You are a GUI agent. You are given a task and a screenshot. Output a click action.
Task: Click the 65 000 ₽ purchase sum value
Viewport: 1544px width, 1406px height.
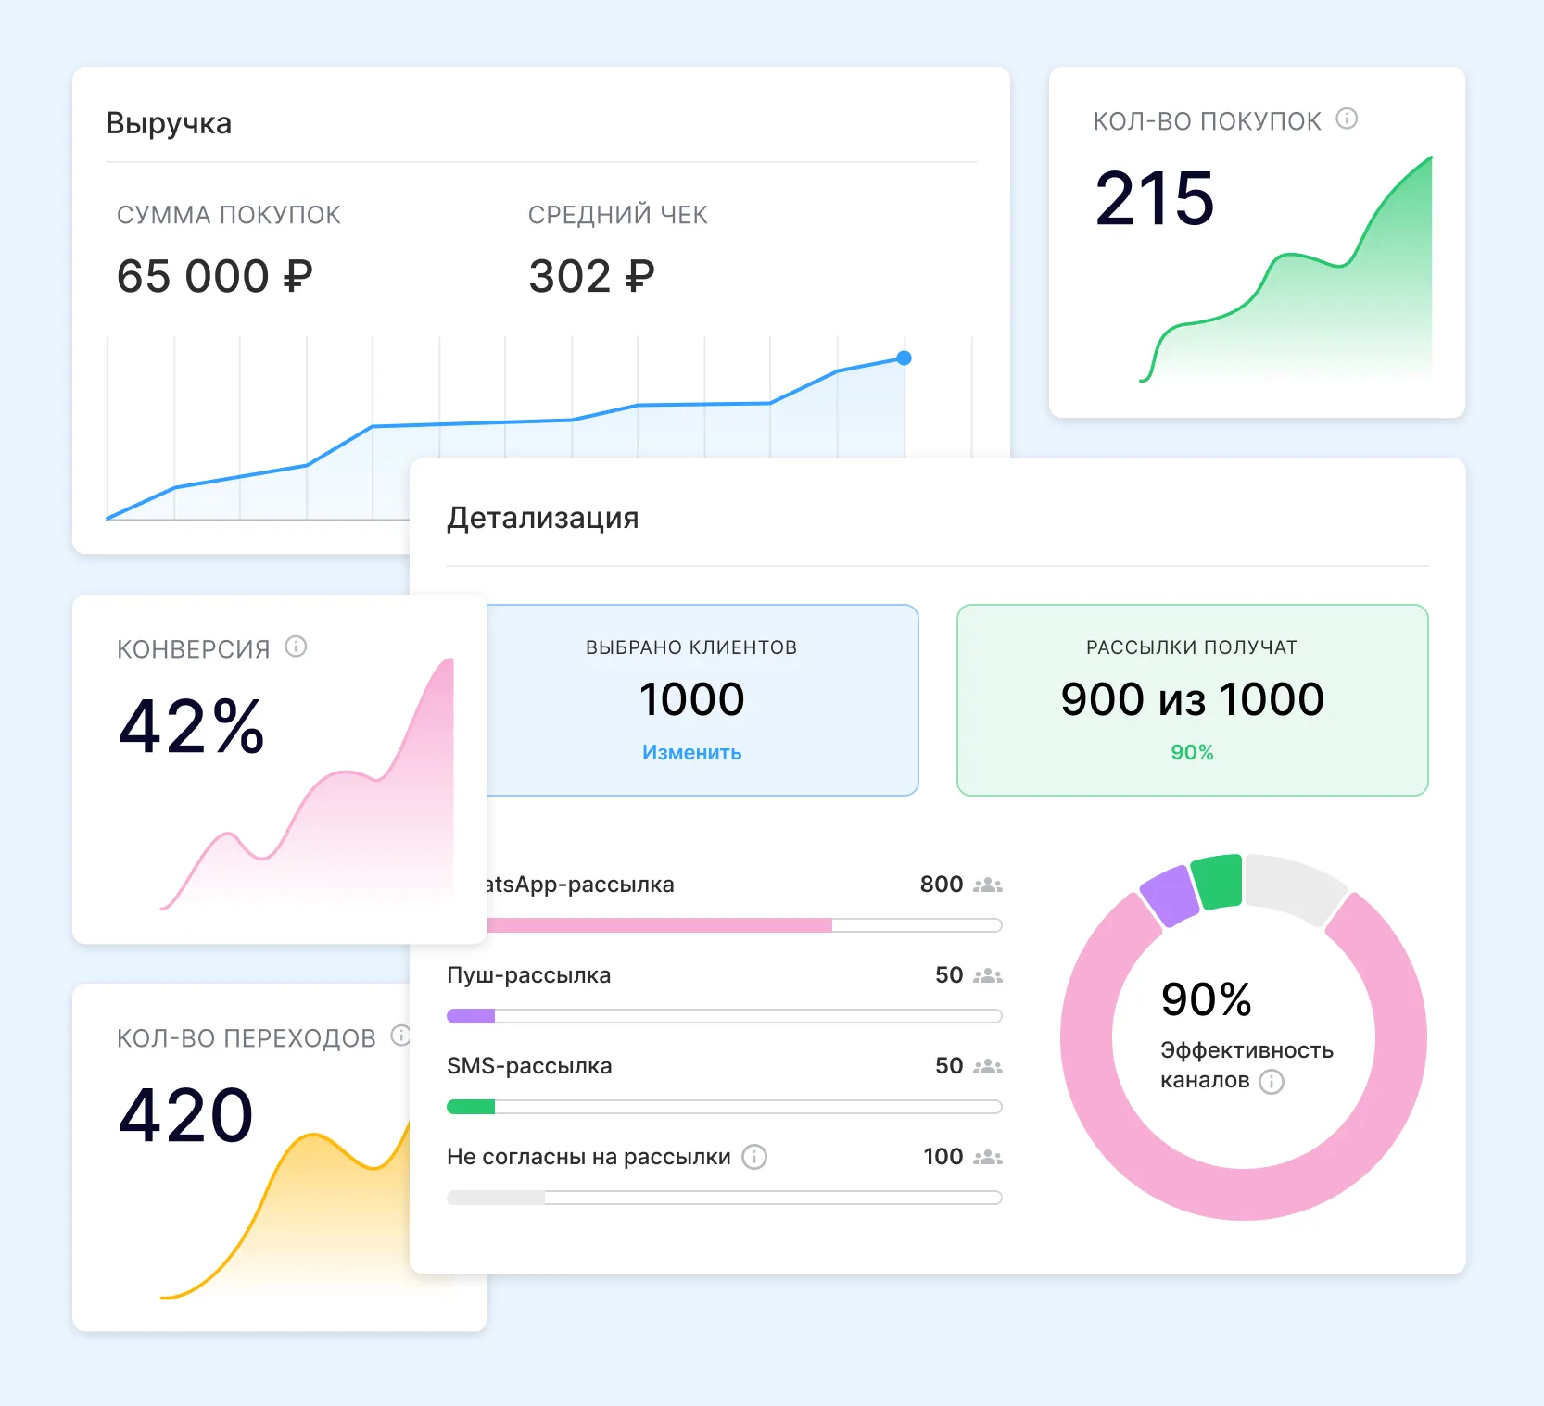click(x=215, y=276)
